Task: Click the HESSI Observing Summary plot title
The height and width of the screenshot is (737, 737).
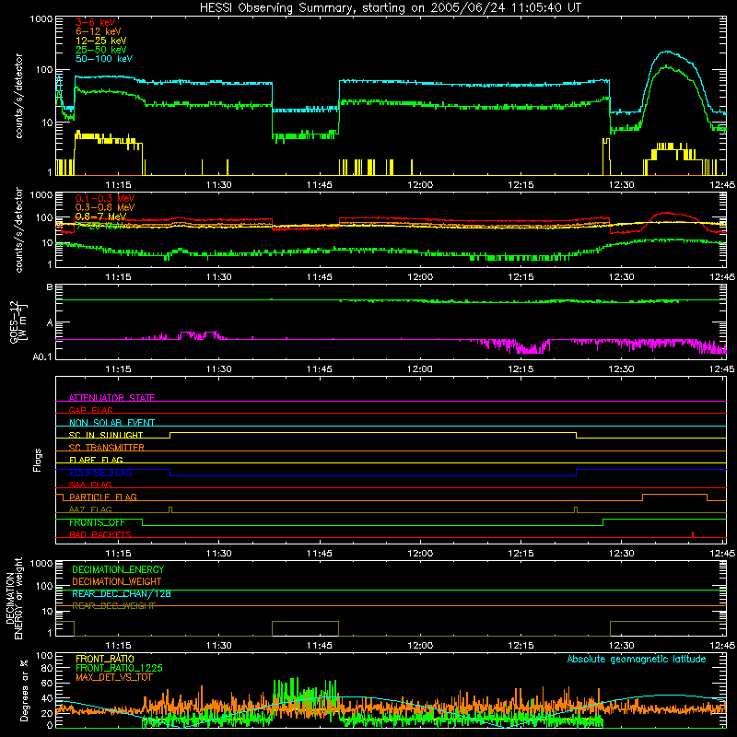Action: pos(391,8)
